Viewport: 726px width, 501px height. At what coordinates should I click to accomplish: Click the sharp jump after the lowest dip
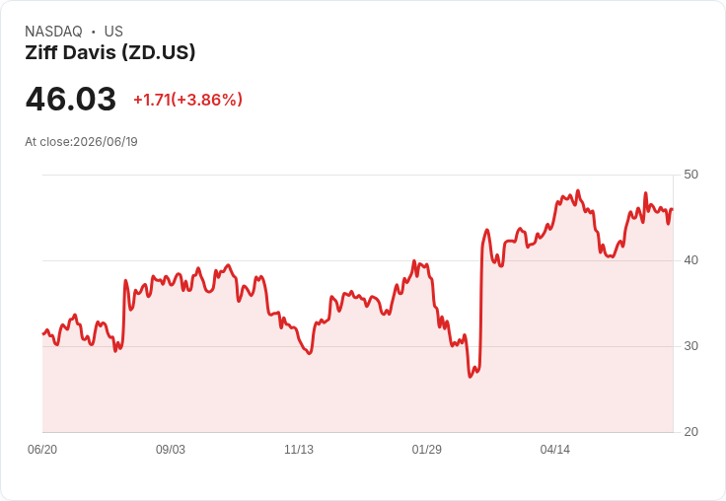(x=480, y=301)
